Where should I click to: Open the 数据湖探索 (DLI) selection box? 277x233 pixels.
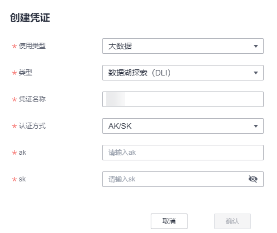click(183, 73)
